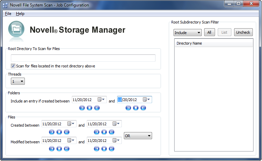Click the highlighted month in Folders end date
Screen dimensions: 262x161
120,100
